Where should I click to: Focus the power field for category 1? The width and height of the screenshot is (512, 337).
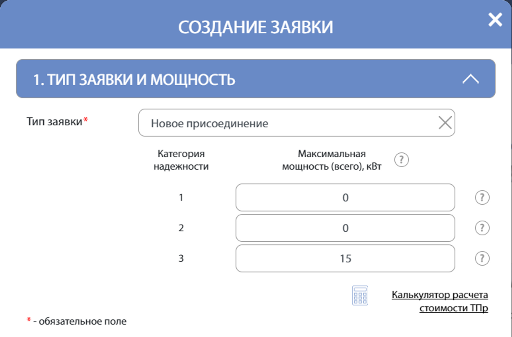pyautogui.click(x=345, y=197)
